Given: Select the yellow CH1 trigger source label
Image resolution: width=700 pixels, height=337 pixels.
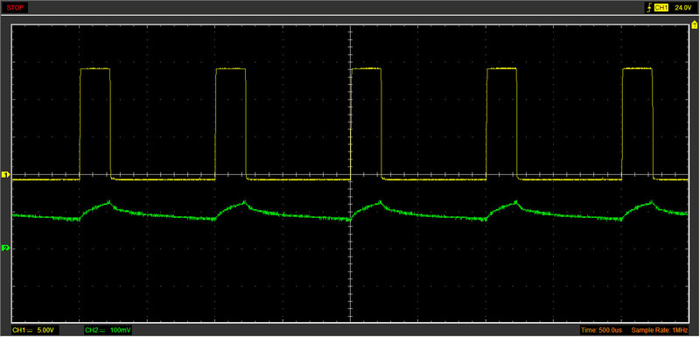Looking at the screenshot, I should [x=661, y=8].
